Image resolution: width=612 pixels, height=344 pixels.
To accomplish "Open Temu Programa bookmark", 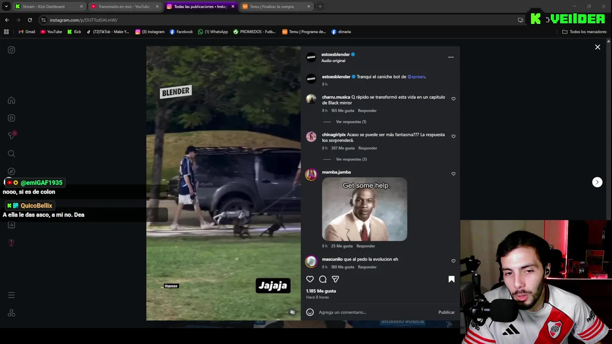I will [x=304, y=32].
